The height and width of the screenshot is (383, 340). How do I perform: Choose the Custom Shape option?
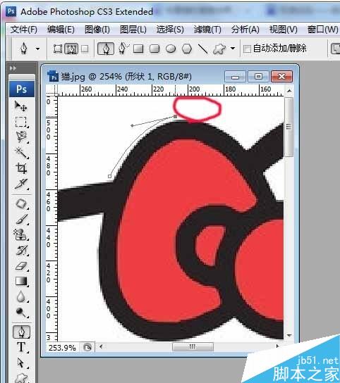click(x=219, y=49)
